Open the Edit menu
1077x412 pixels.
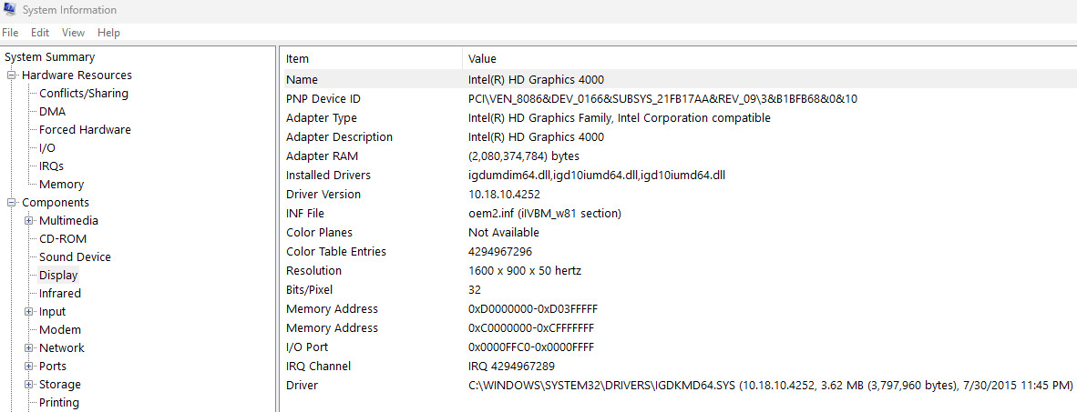pos(40,33)
